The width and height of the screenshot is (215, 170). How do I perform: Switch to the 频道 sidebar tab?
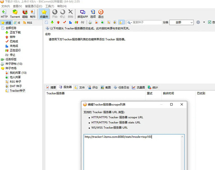pos(6,23)
